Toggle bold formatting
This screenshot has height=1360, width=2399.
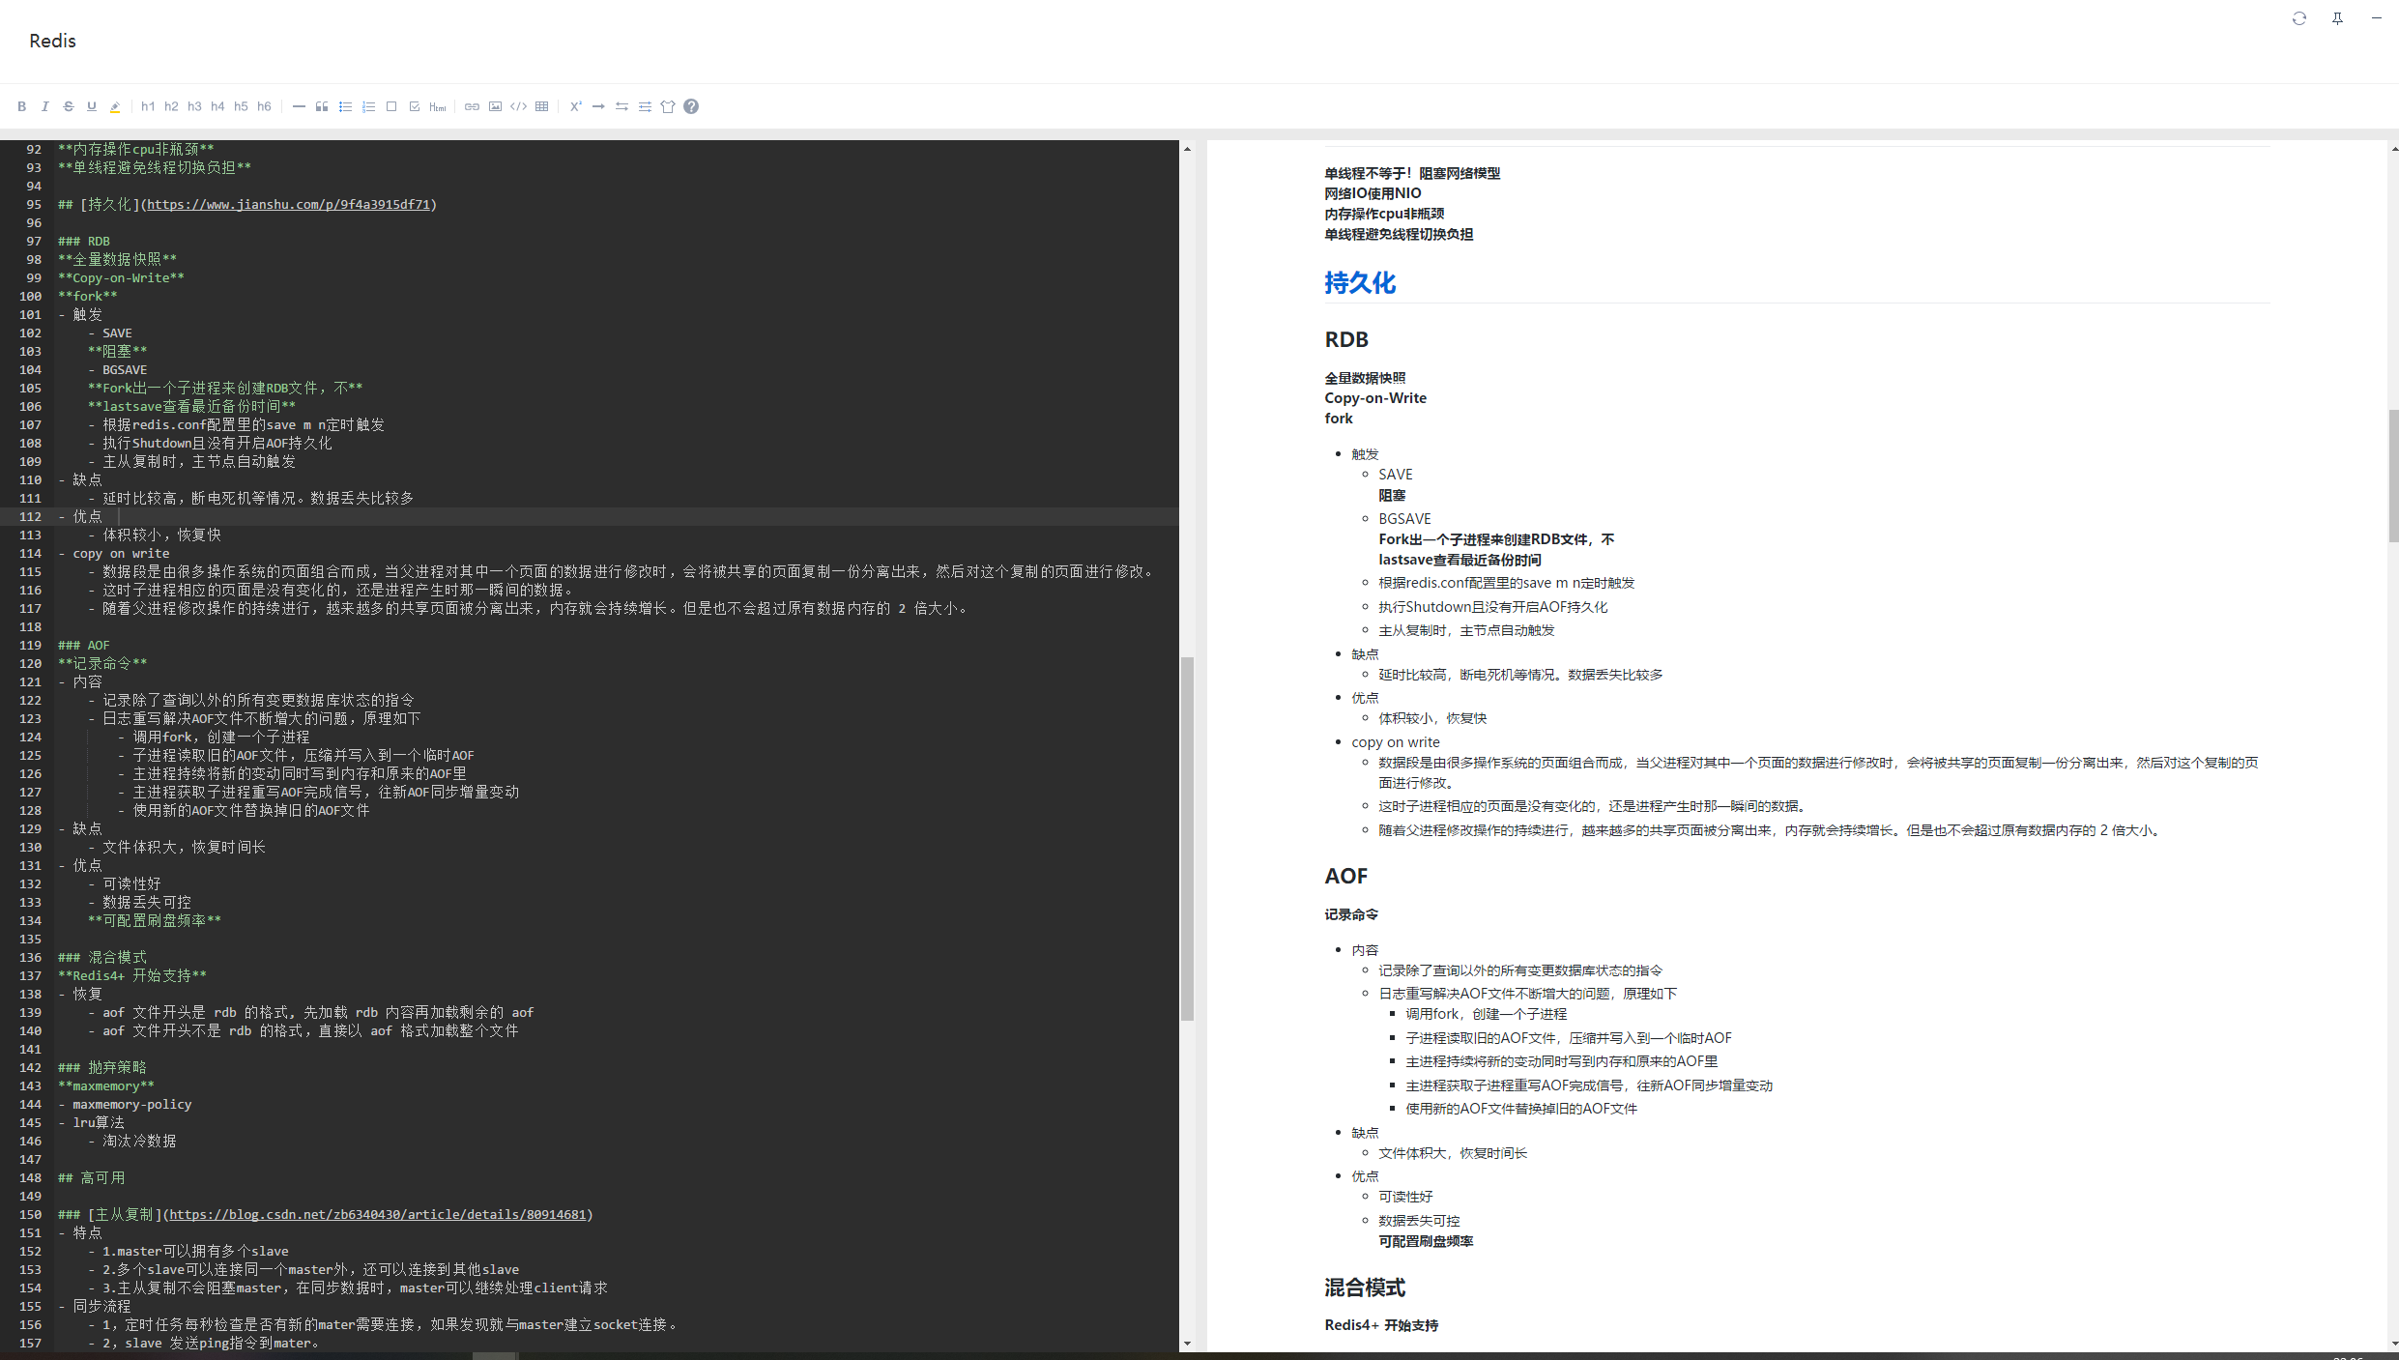point(21,106)
